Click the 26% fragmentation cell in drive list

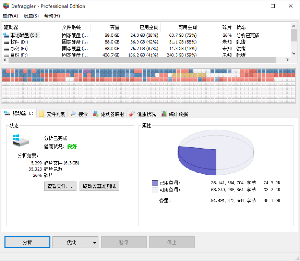click(x=227, y=35)
